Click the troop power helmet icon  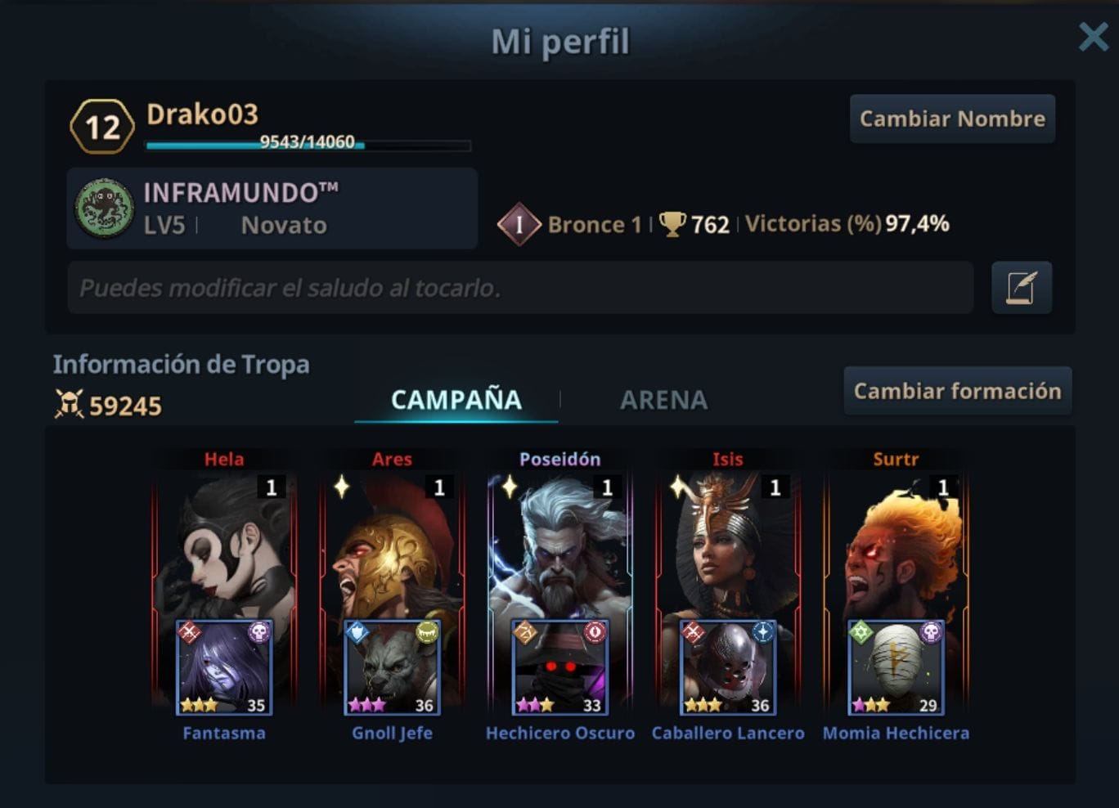coord(70,404)
